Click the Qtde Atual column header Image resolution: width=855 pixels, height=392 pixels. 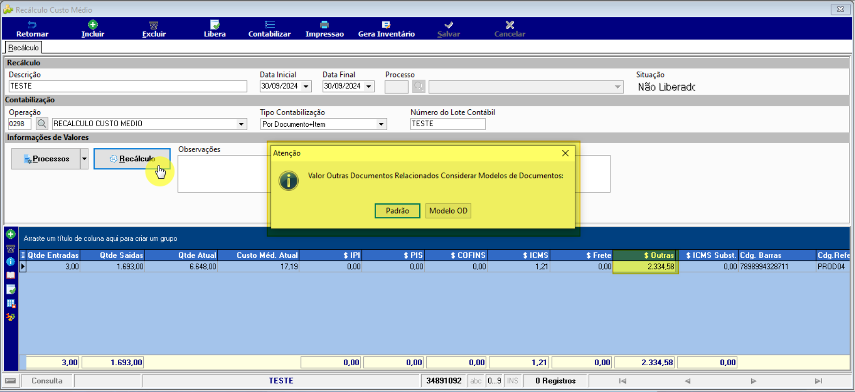pyautogui.click(x=181, y=255)
